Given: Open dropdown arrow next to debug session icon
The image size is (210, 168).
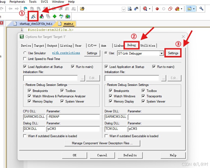Looking at the screenshot, I should pos(150,9).
